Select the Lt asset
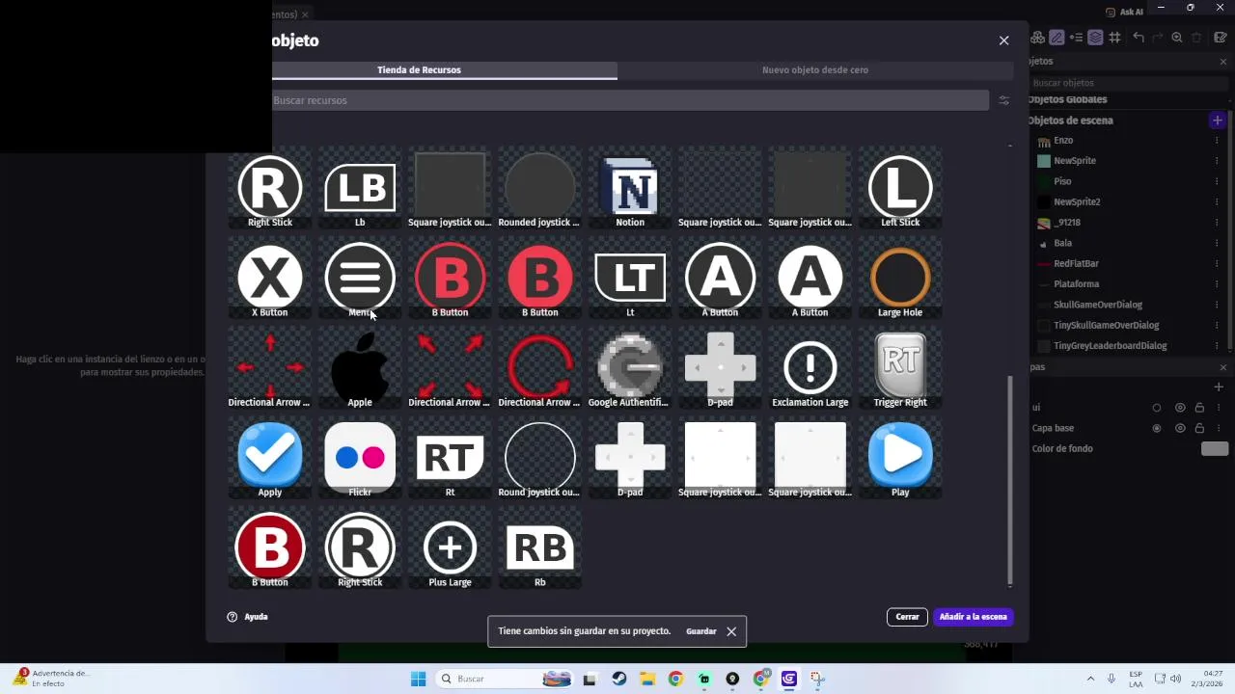Screen dimensions: 1235x694 [630, 278]
